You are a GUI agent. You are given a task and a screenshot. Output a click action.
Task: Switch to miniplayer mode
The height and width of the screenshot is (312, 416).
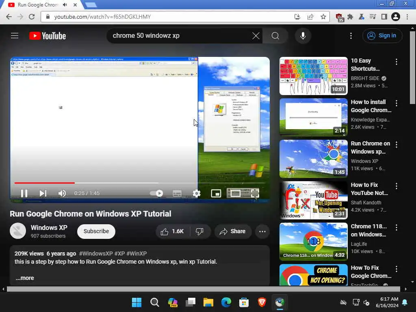click(x=216, y=193)
